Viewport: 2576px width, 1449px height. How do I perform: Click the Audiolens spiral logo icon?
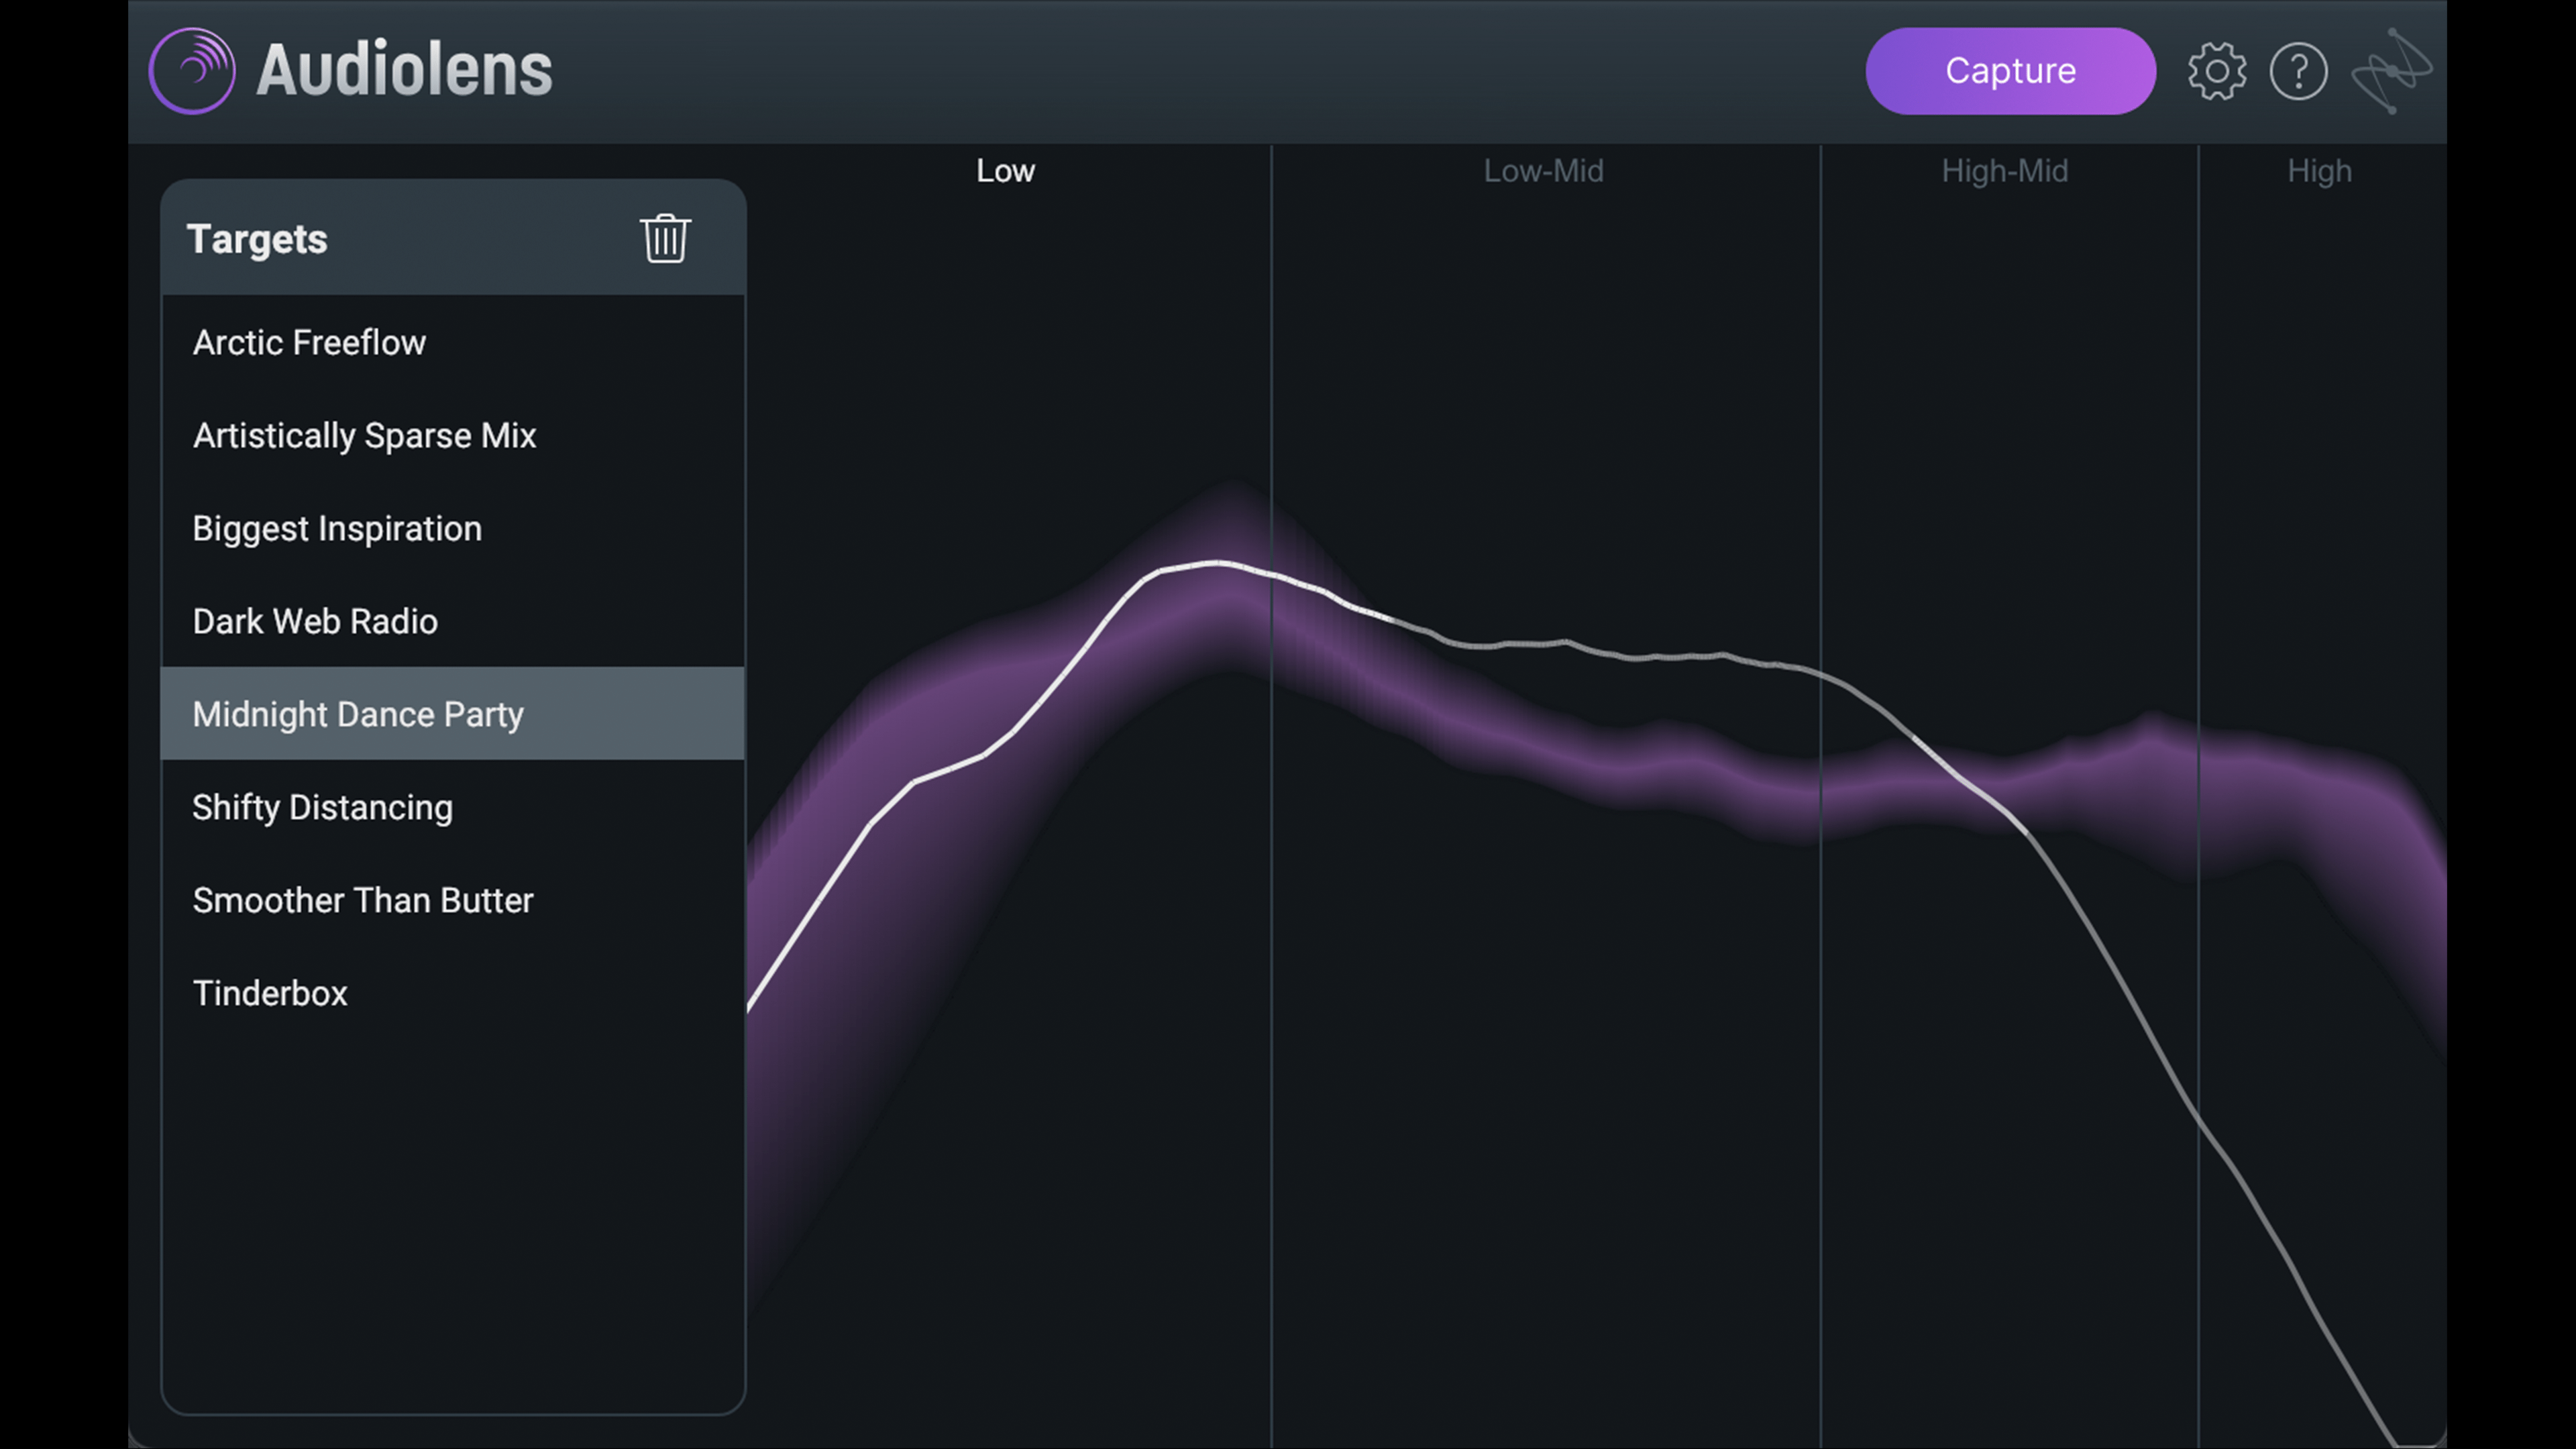pos(192,71)
